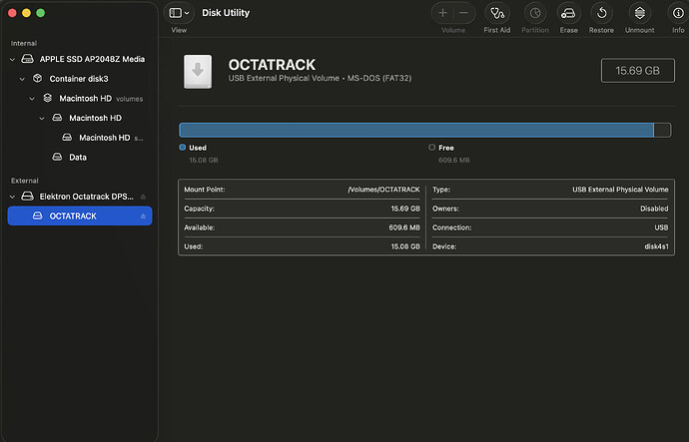Click the nested Macintosh HD volume row
The width and height of the screenshot is (689, 442).
pos(80,118)
